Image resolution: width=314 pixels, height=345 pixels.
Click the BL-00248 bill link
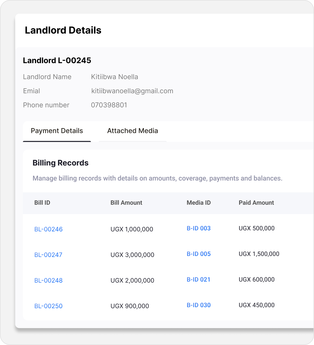48,281
